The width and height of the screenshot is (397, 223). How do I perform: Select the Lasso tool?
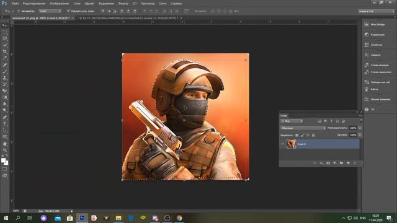click(x=4, y=38)
